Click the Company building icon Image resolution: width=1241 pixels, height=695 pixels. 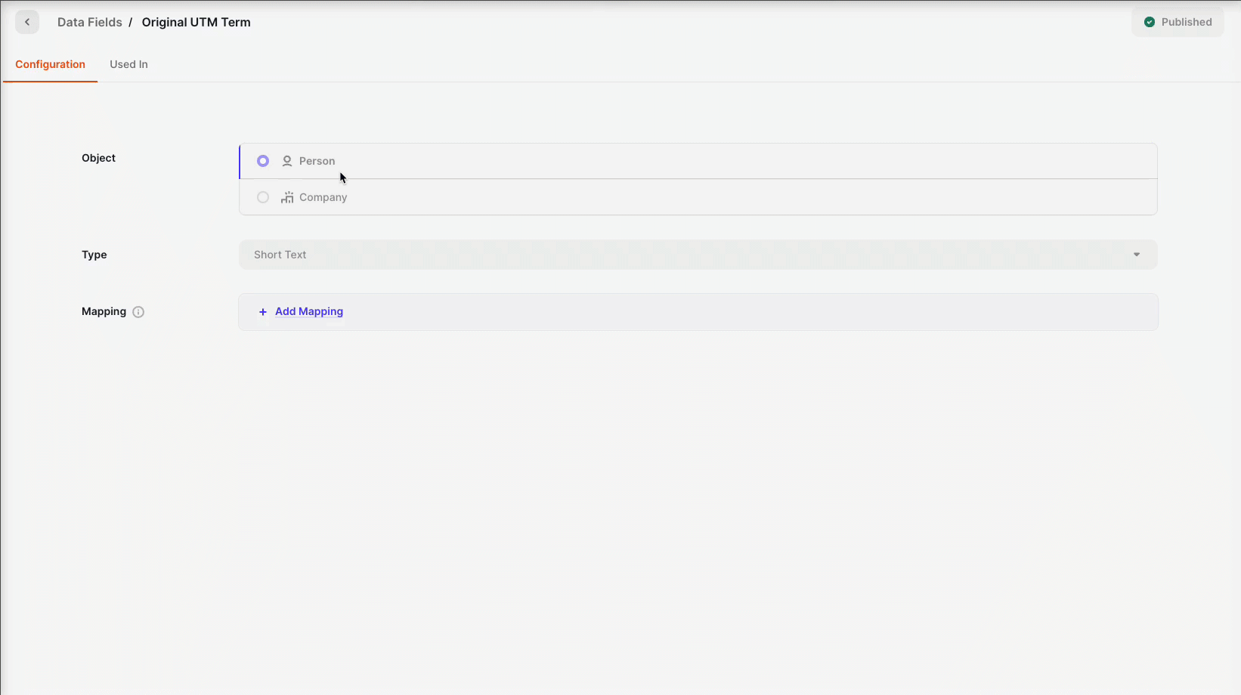[287, 197]
